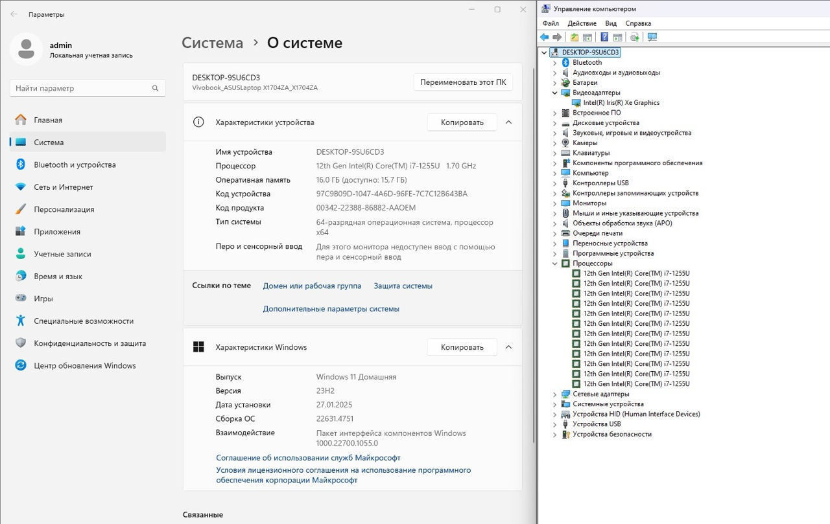The width and height of the screenshot is (830, 524).
Task: Collapse the Процессоры tree node
Action: coord(555,264)
